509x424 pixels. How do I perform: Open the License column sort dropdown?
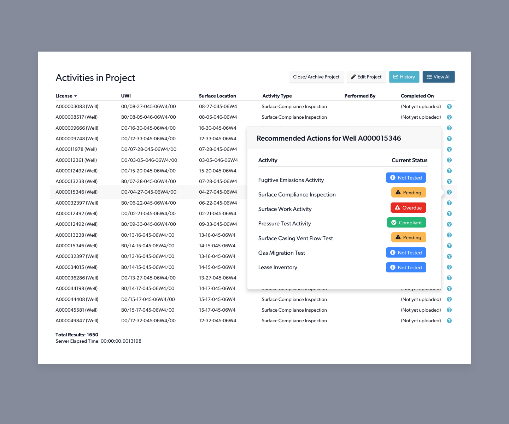coord(75,96)
